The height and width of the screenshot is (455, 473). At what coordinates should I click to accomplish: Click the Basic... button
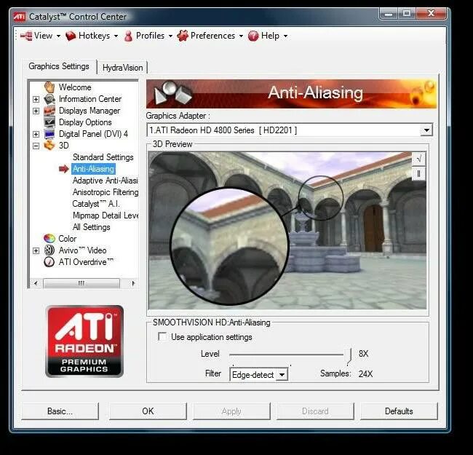click(60, 411)
